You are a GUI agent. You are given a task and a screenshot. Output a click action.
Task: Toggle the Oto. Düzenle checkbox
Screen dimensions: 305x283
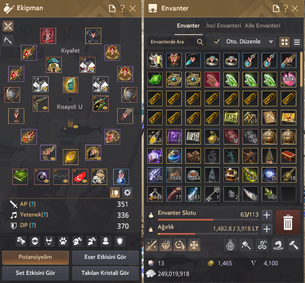216,42
